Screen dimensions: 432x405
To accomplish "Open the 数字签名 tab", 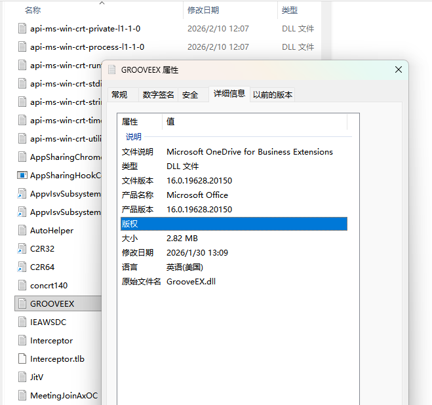I will click(158, 95).
